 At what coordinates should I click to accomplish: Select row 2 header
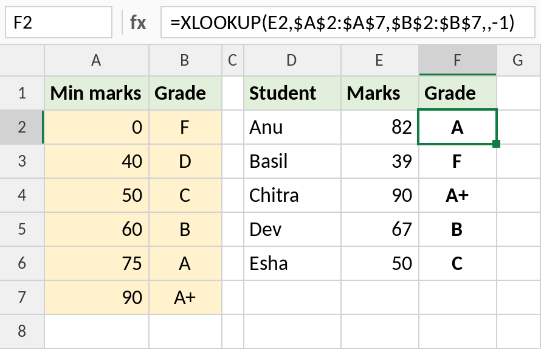click(x=22, y=127)
